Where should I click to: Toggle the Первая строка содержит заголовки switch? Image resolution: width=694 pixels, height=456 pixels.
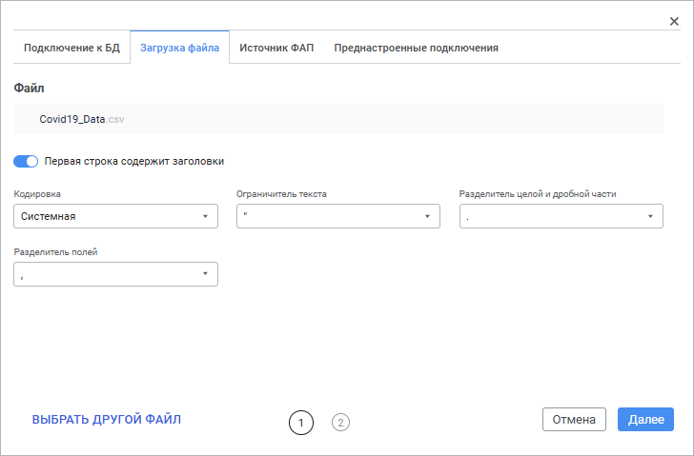[x=26, y=161]
